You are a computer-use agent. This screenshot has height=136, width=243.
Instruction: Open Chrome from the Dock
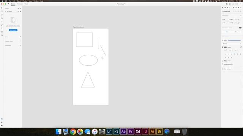point(73,131)
